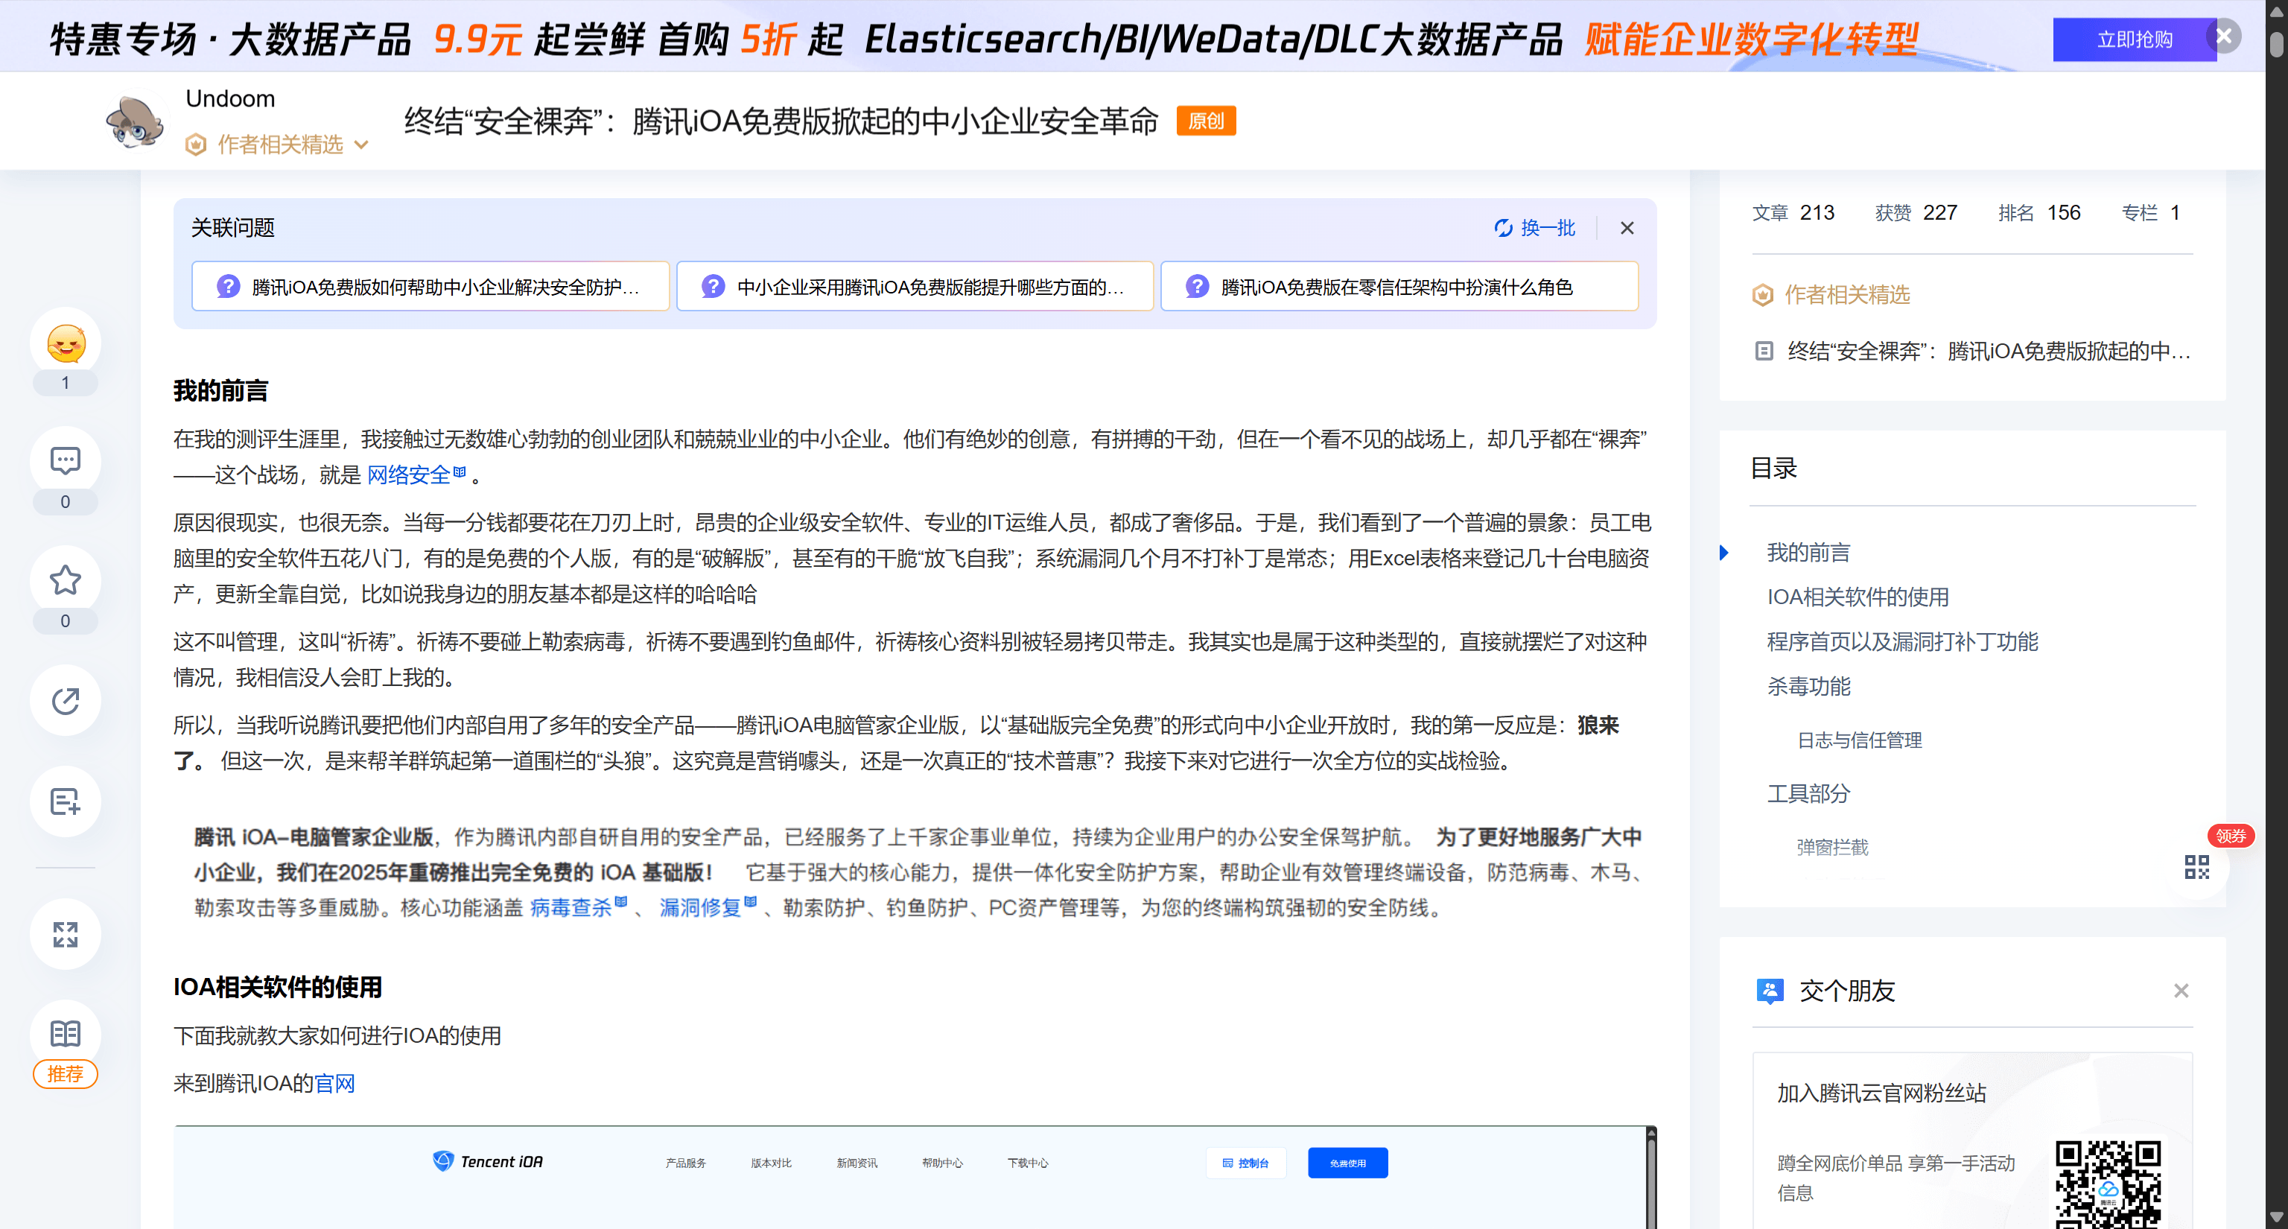Click the like emoji reaction icon
Screen dimensions: 2288x1229
[x=66, y=343]
